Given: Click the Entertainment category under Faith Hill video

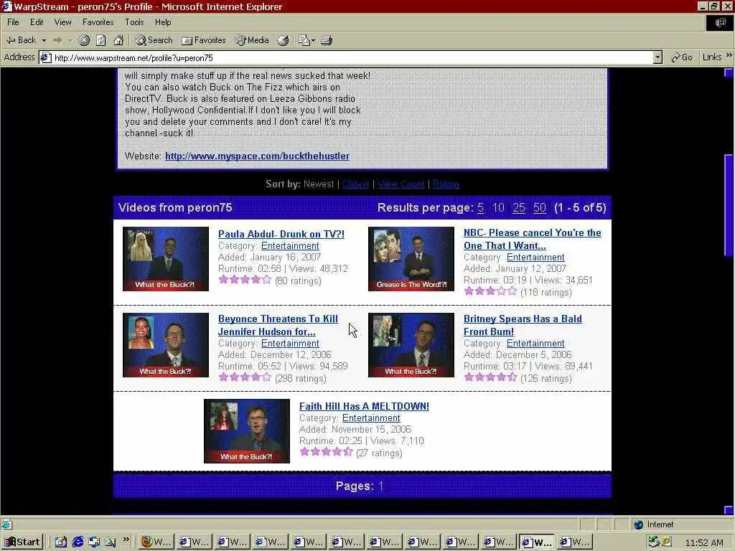Looking at the screenshot, I should tap(371, 418).
